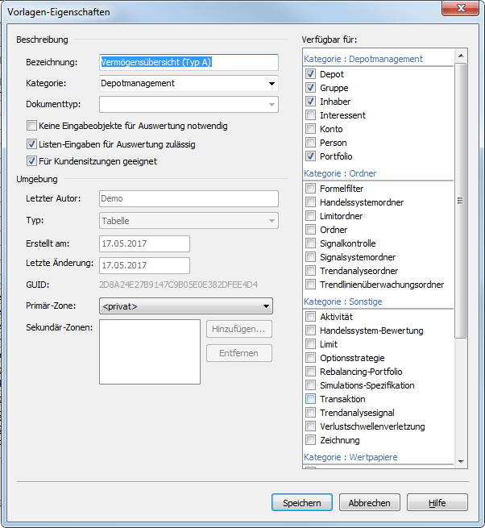Select the Sekundär-Zonen list box

[149, 351]
